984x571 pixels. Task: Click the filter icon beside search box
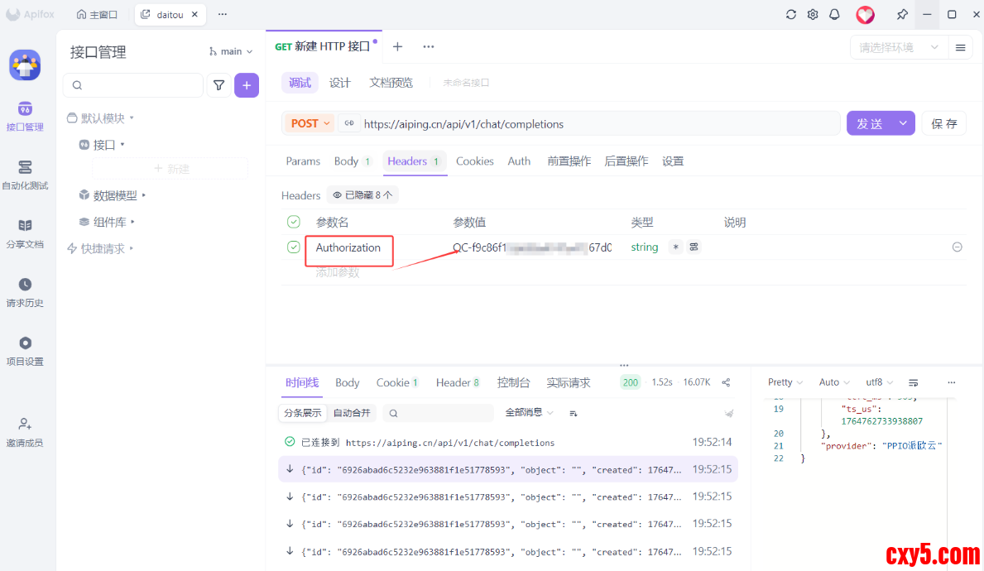(x=219, y=85)
